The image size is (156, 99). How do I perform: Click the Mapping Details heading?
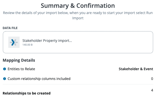pyautogui.click(x=19, y=60)
